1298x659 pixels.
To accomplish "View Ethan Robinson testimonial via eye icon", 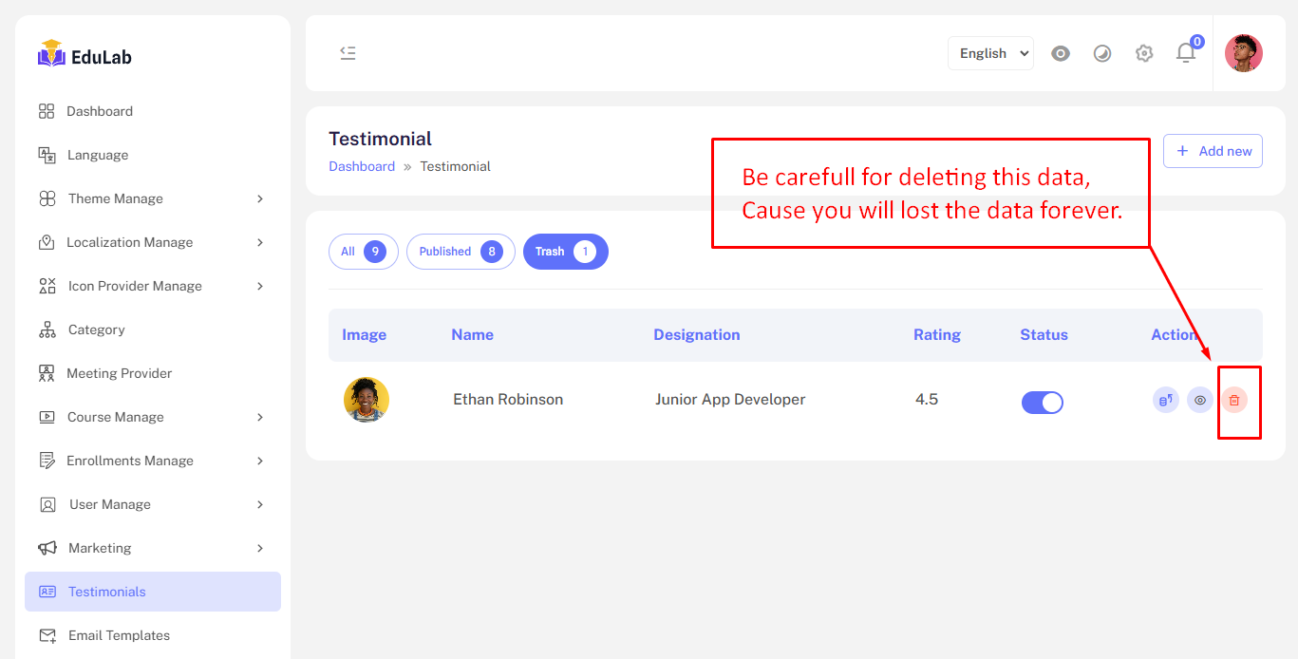I will [1200, 400].
